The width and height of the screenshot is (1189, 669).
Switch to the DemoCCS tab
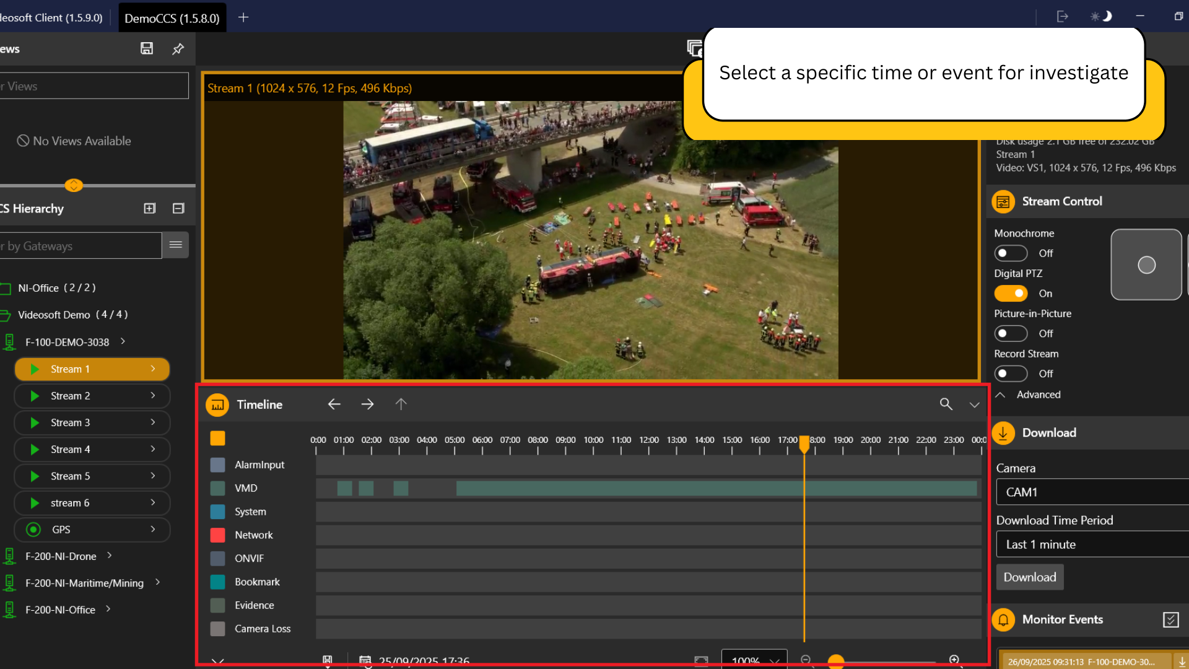[172, 17]
